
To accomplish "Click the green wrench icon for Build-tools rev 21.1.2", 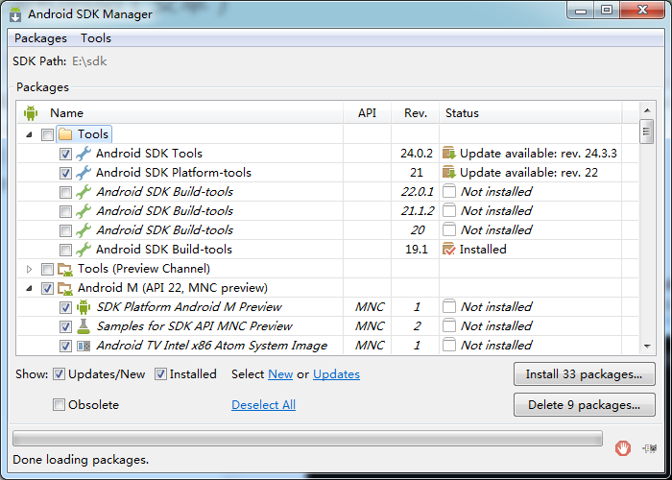I will coord(84,211).
